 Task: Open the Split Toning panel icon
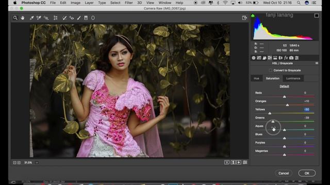pyautogui.click(x=275, y=58)
